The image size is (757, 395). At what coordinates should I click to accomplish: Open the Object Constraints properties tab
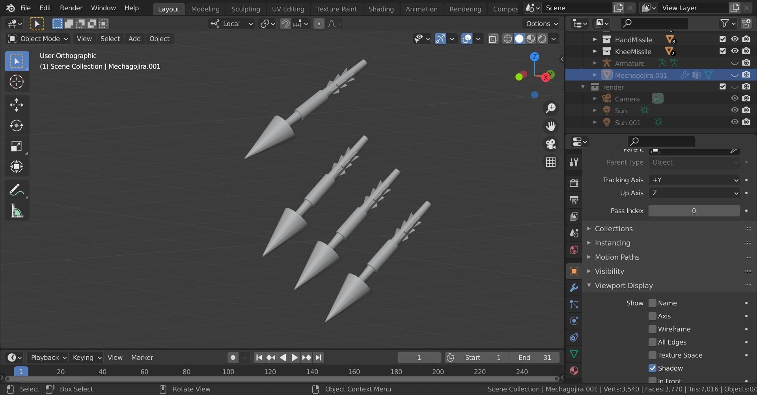(x=574, y=337)
